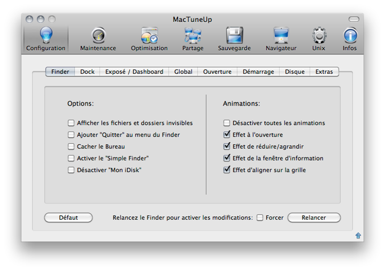
Task: Open the Sauvegarde floppy disk section
Action: pyautogui.click(x=234, y=39)
